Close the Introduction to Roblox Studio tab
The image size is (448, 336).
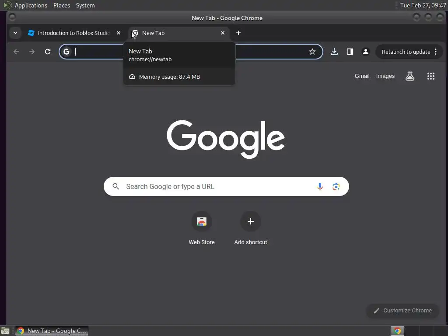119,33
